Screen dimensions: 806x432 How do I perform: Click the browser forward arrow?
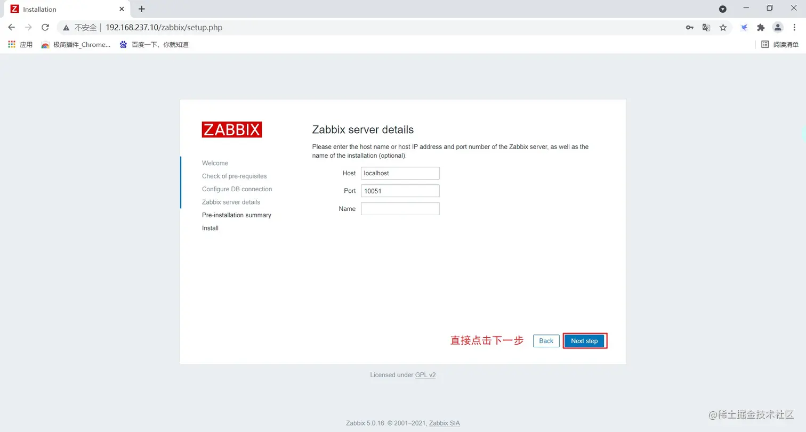click(28, 27)
